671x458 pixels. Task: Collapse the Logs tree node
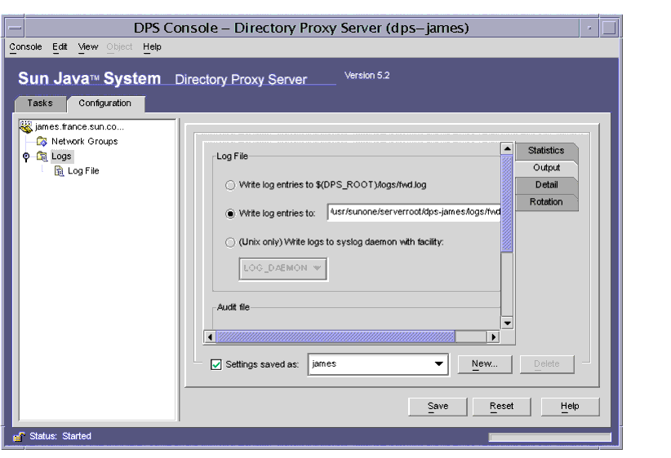click(26, 156)
